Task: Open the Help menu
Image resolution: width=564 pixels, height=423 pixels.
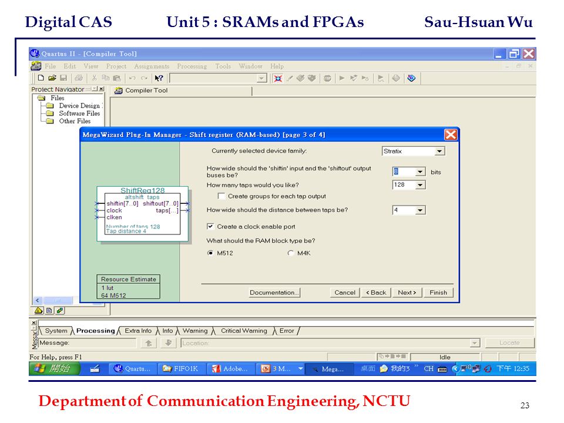Action: 277,66
